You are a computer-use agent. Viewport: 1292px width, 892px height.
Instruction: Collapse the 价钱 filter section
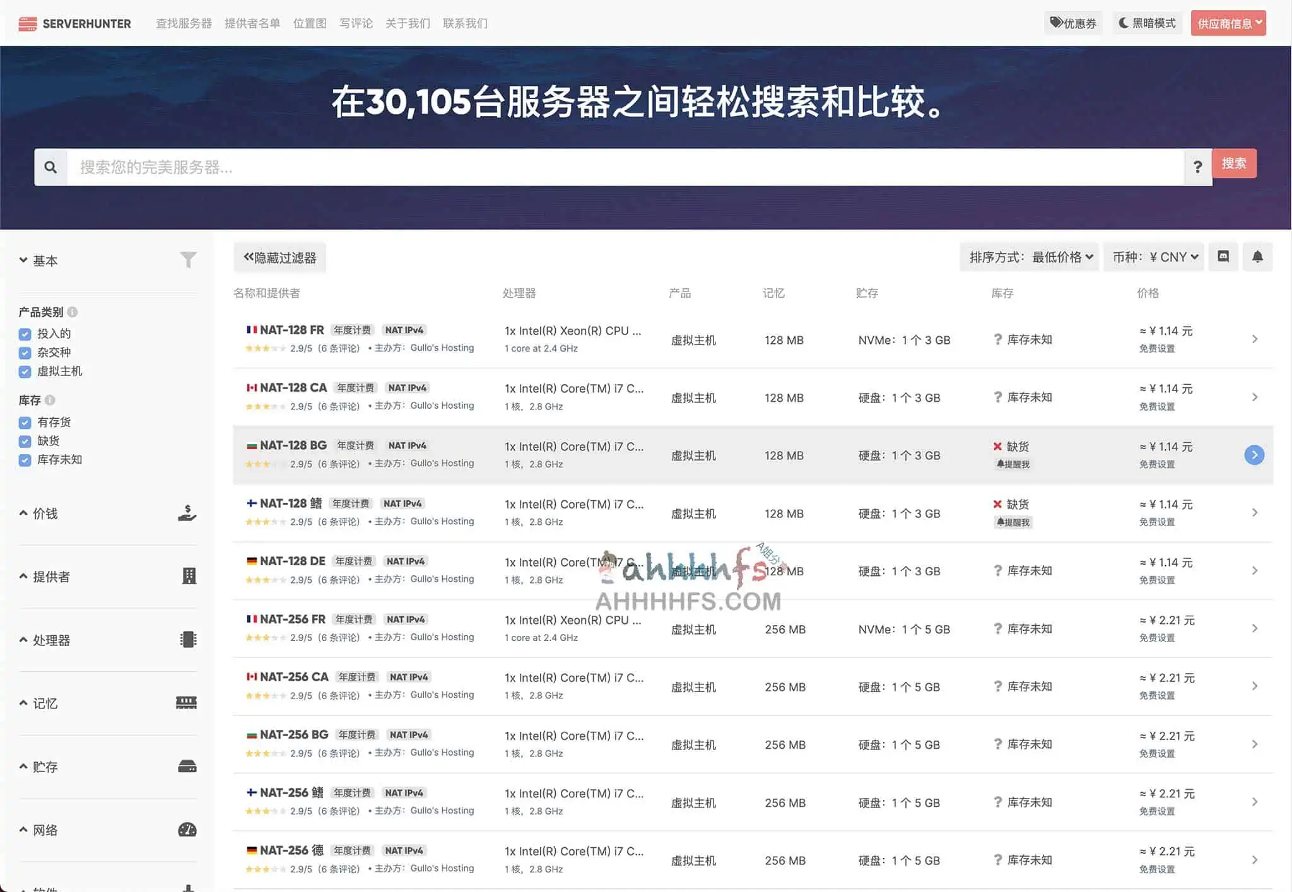point(39,513)
